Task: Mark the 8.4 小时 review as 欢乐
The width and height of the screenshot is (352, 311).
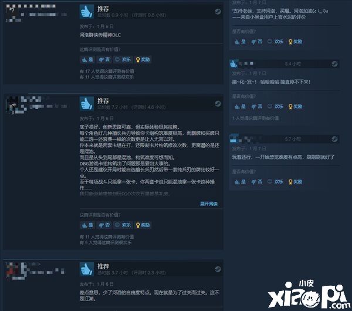Action: 276,106
